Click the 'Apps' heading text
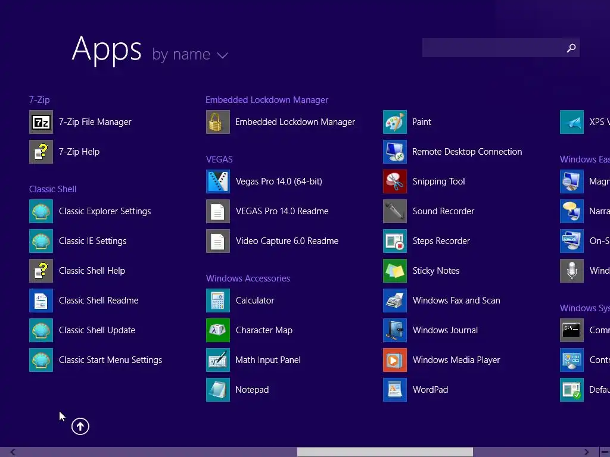This screenshot has height=457, width=610. click(107, 50)
